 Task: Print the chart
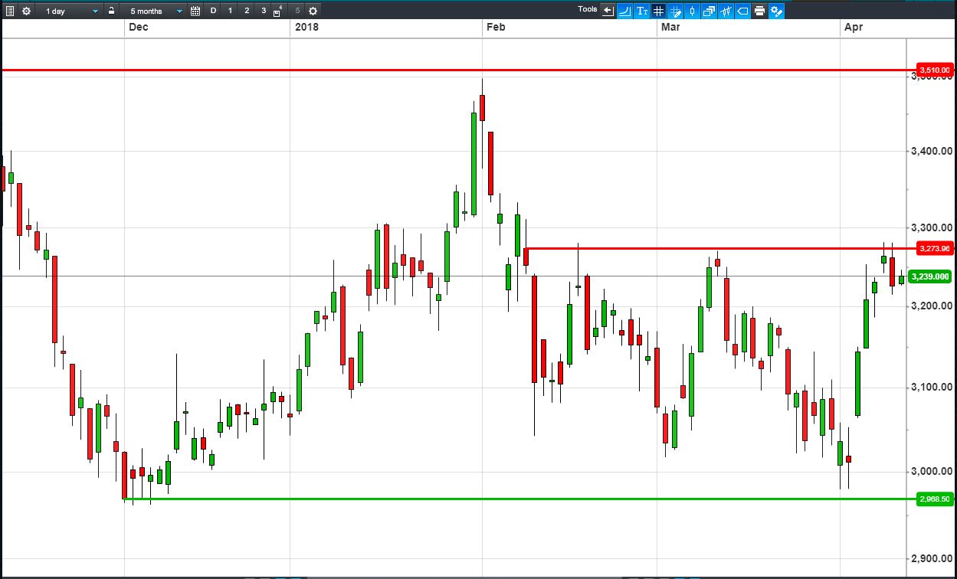coord(759,11)
